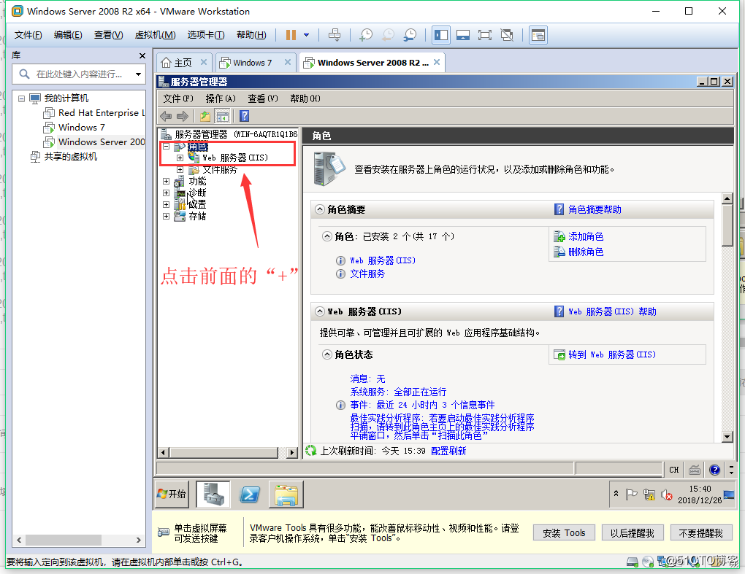Click the 不要提醒我 button
The image size is (745, 574).
(701, 533)
